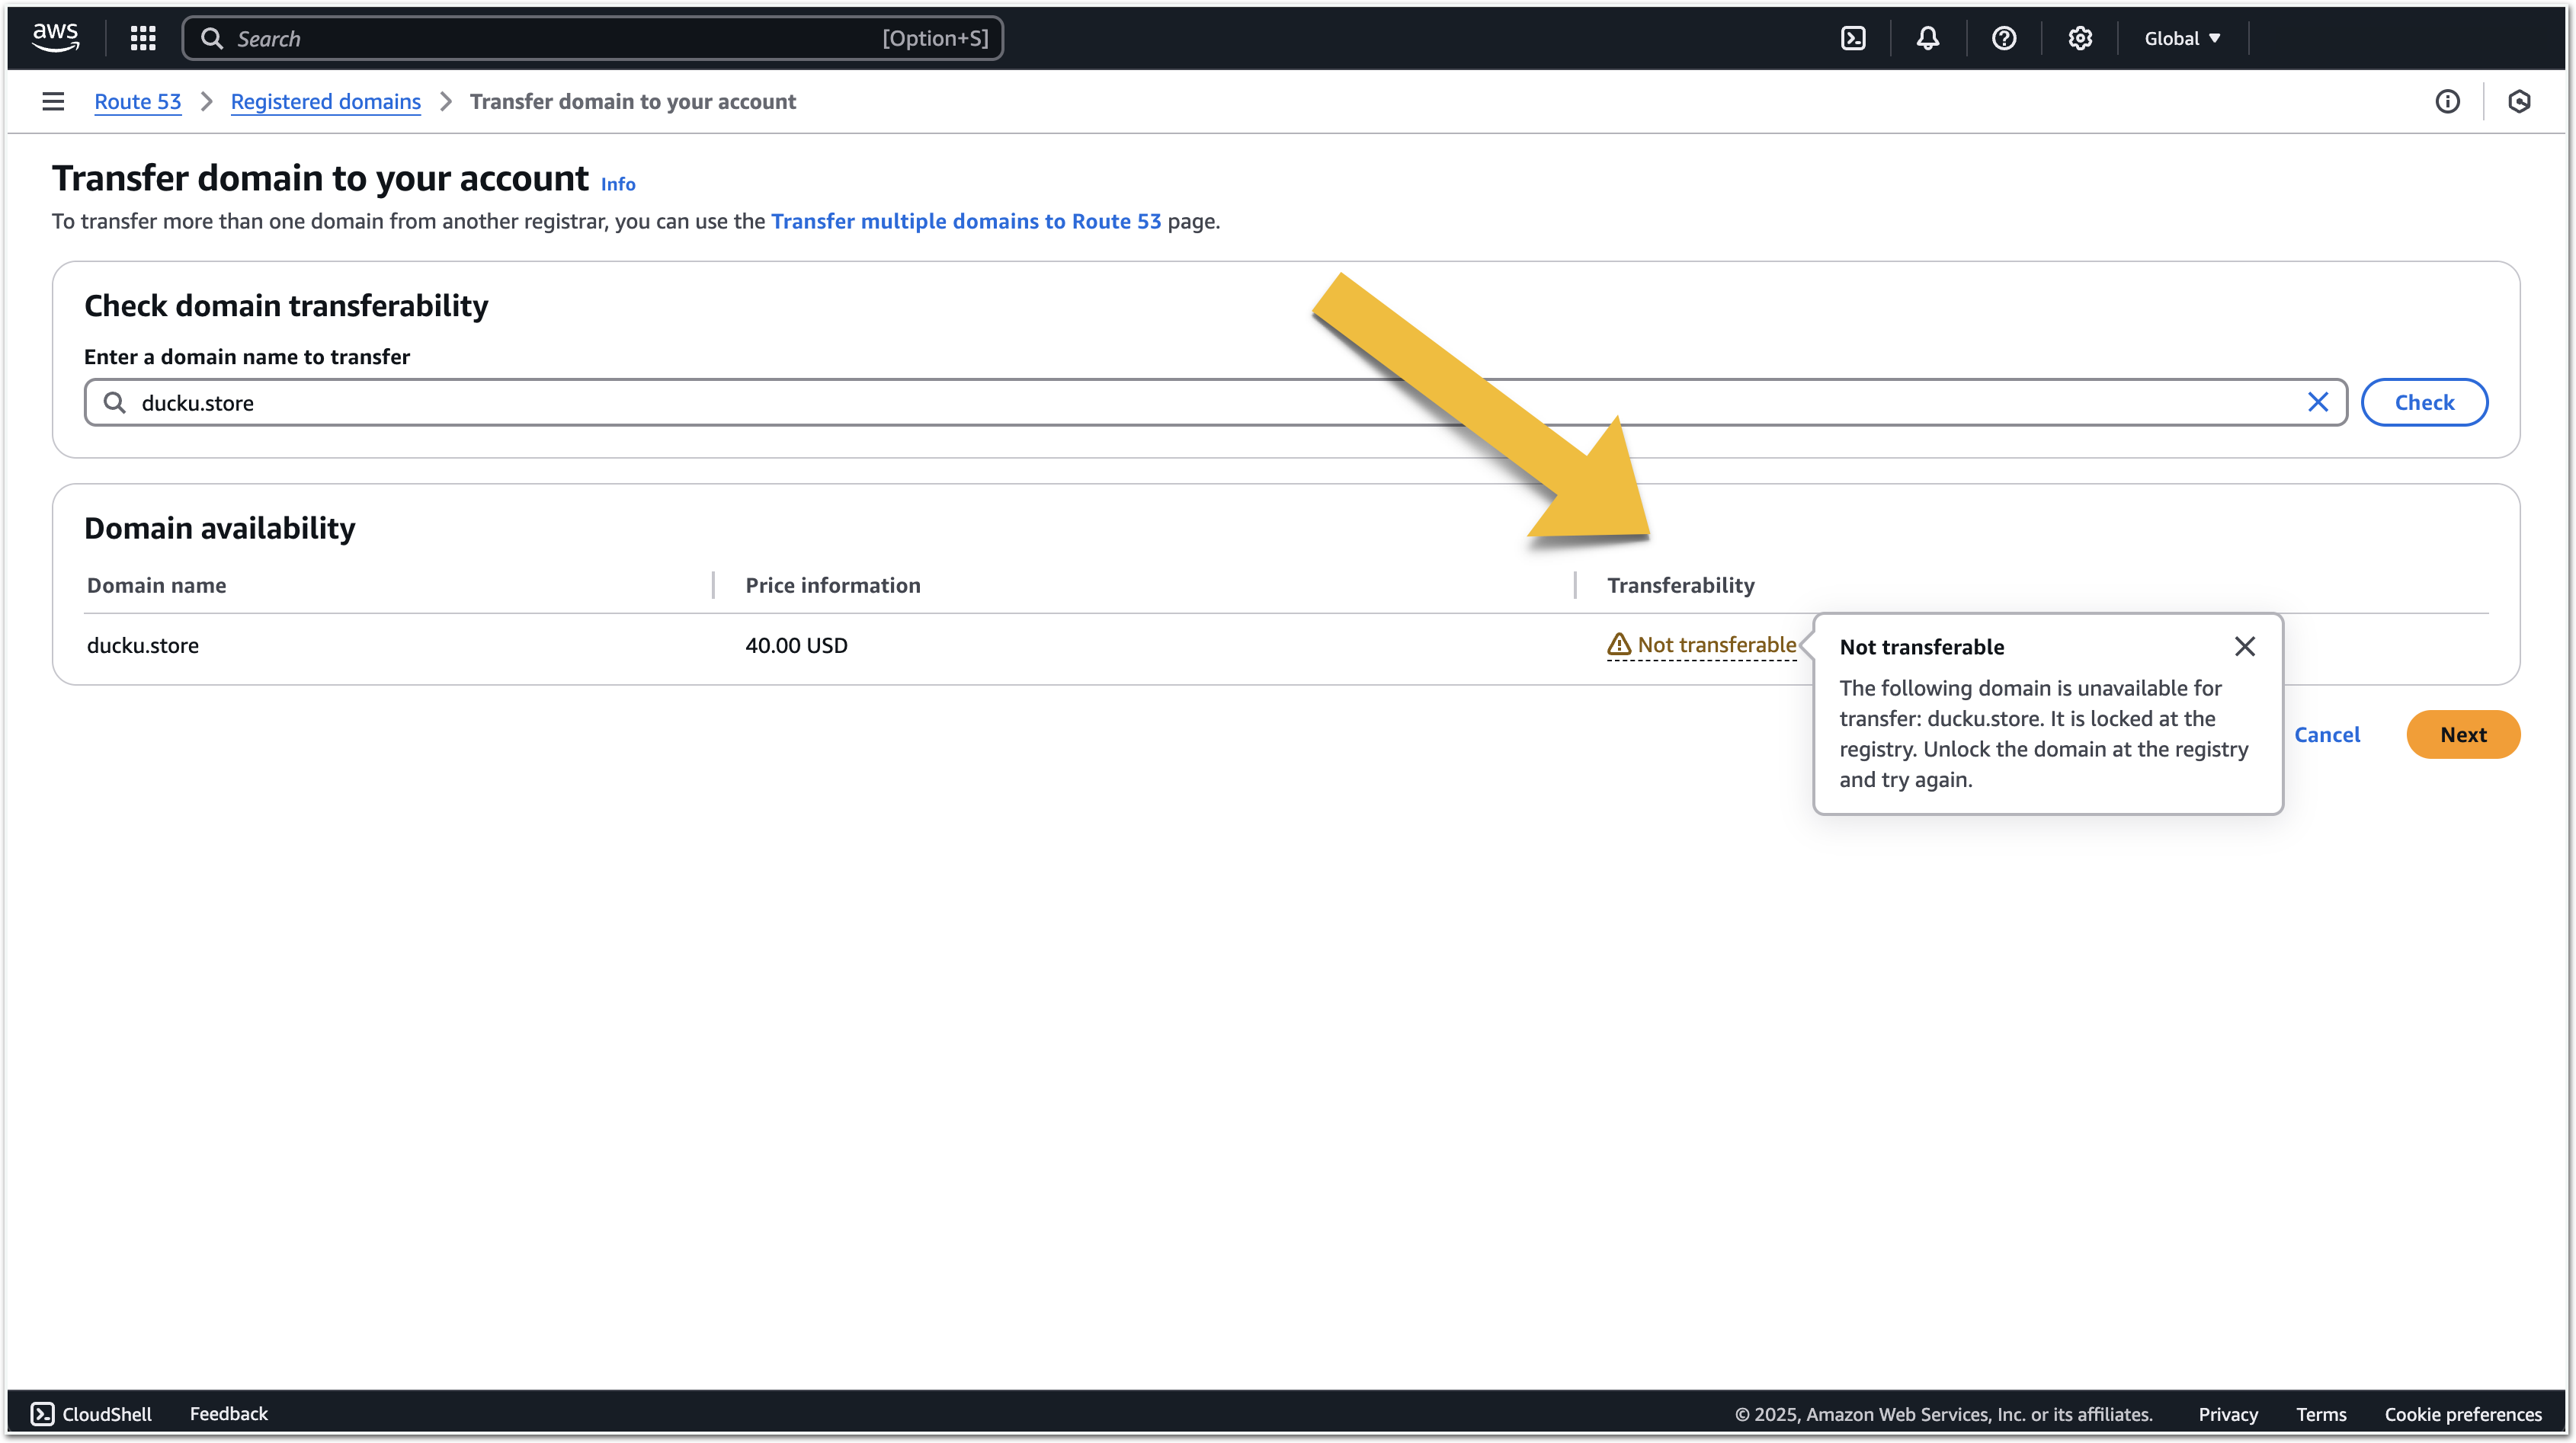
Task: Cancel the domain transfer
Action: [x=2326, y=734]
